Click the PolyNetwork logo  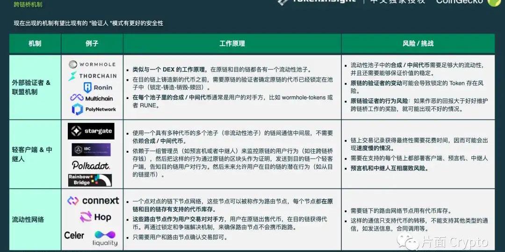(94, 109)
